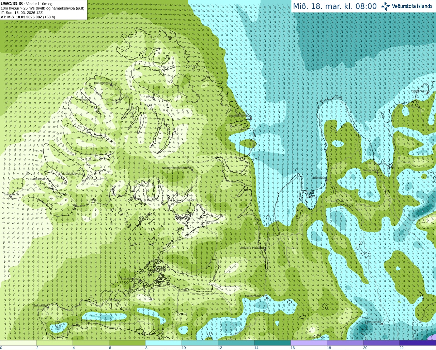
Task: Click the Æðey station marker dot
Action: pos(154,99)
